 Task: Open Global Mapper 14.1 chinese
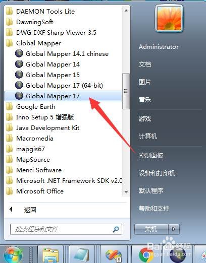(x=63, y=54)
